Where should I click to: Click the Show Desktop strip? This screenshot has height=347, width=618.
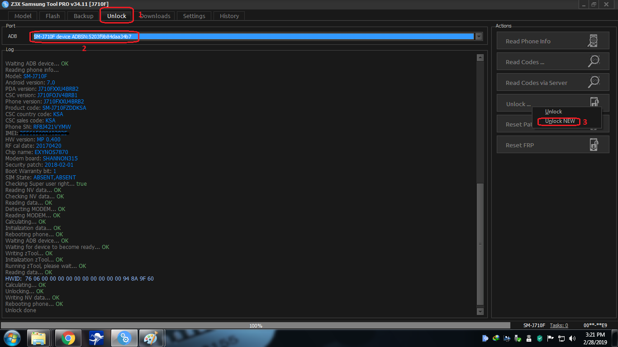(x=615, y=338)
